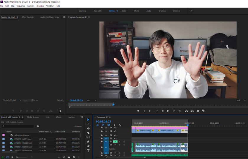Screen dimensions: 248x159
Task: Expand the workspace overflow chevron menu
Action: pyautogui.click(x=191, y=11)
